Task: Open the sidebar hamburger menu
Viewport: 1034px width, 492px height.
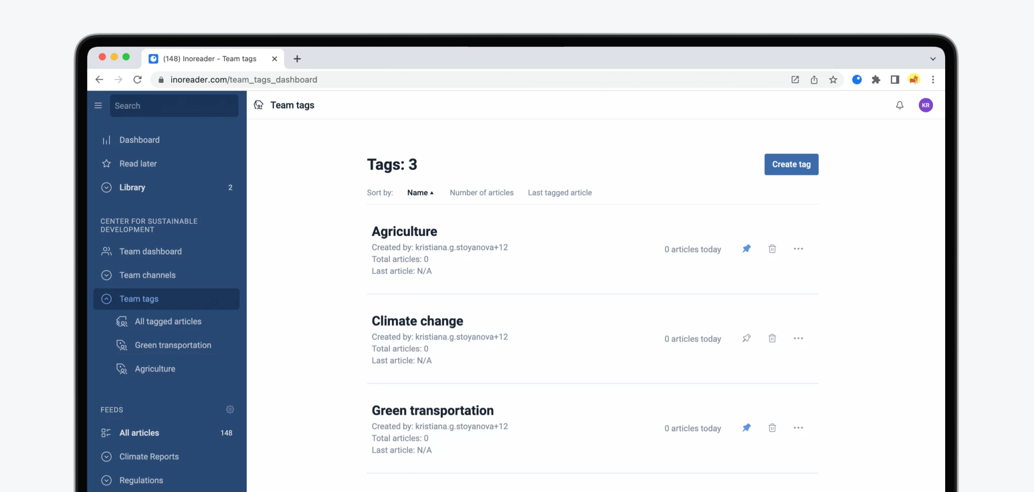Action: point(98,105)
